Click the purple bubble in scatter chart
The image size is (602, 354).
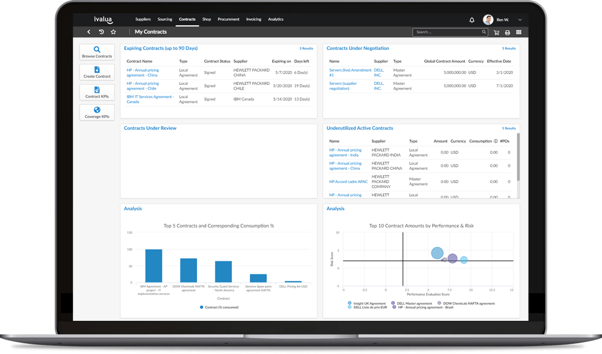[x=453, y=258]
